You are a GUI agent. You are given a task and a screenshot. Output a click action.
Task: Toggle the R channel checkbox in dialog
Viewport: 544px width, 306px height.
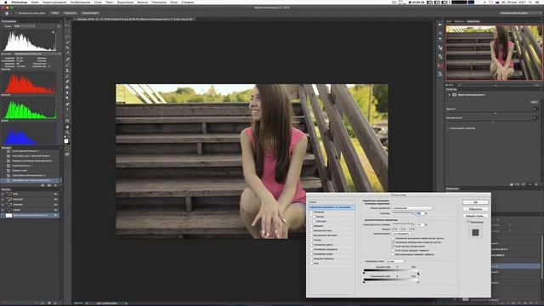(x=393, y=229)
